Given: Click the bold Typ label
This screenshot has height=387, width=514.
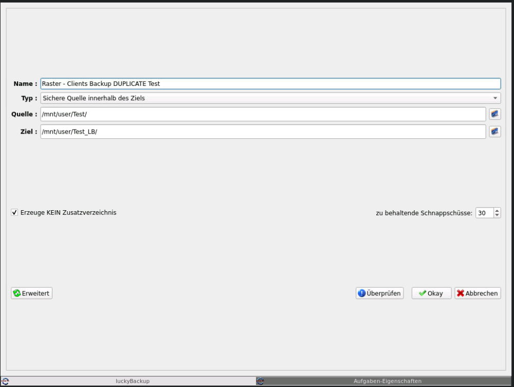Looking at the screenshot, I should 29,98.
